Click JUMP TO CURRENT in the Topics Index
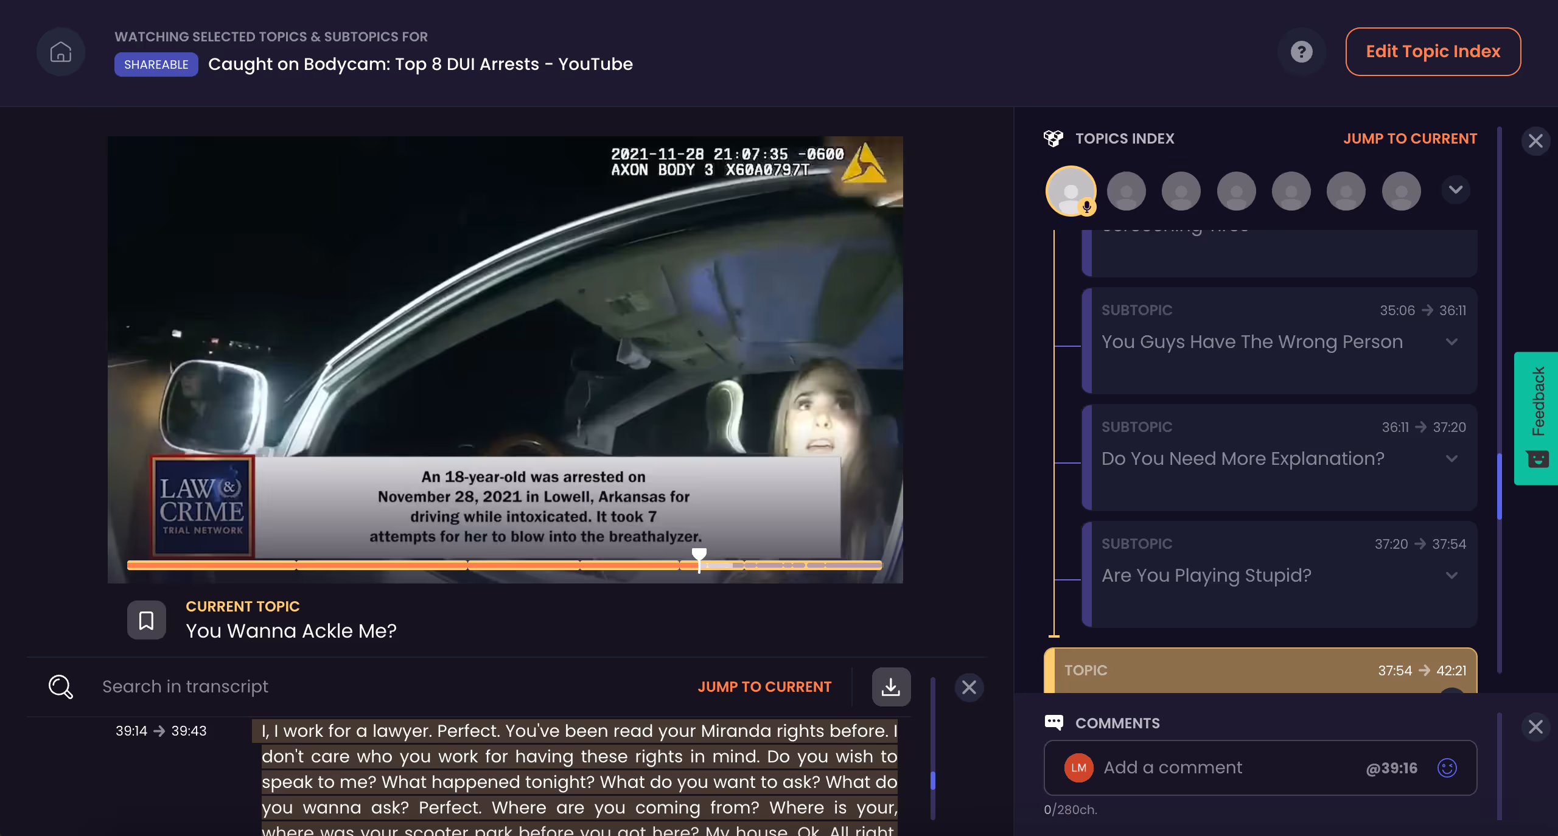1558x836 pixels. (x=1410, y=138)
